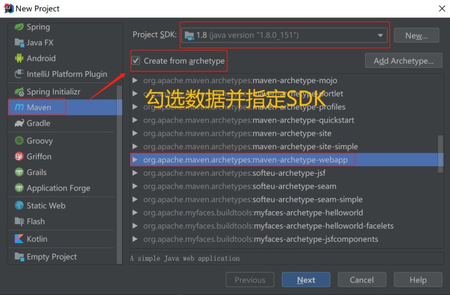This screenshot has height=295, width=450.
Task: Expand softeu-archetype-seam-simple arrow
Action: click(134, 199)
